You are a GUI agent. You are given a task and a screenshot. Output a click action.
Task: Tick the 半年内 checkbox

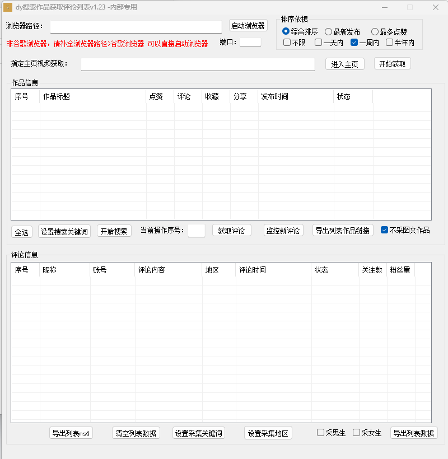click(390, 43)
